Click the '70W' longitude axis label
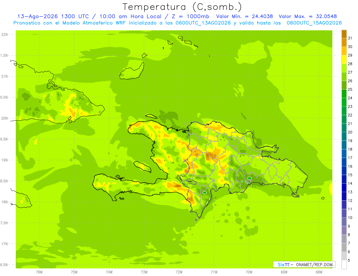This screenshot has width=358, height=276. pyautogui.click(x=249, y=272)
